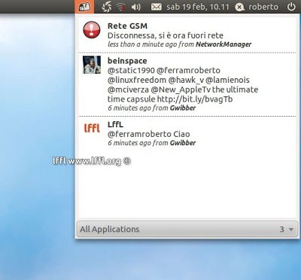Select the Rete GSM notification title
Image resolution: width=301 pixels, height=280 pixels.
pos(127,26)
